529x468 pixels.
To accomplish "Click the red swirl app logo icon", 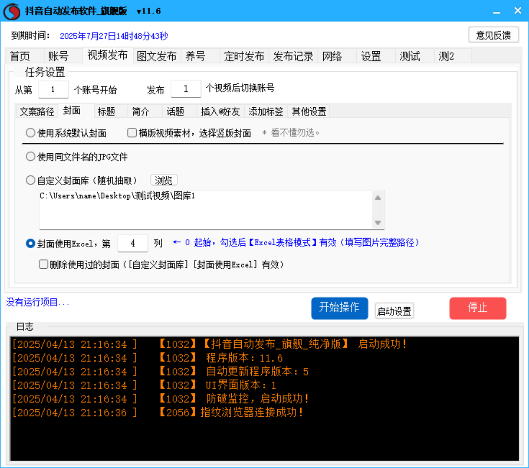I will click(x=12, y=11).
